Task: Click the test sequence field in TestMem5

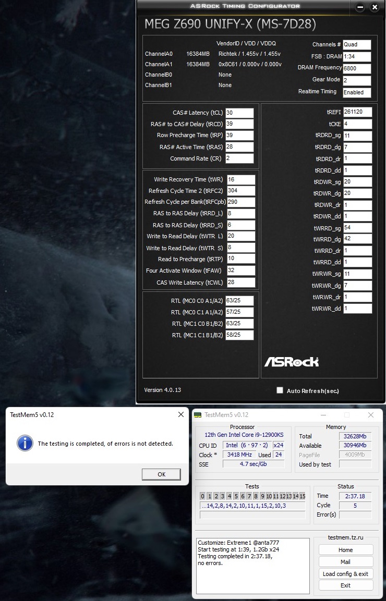Action: 252,506
